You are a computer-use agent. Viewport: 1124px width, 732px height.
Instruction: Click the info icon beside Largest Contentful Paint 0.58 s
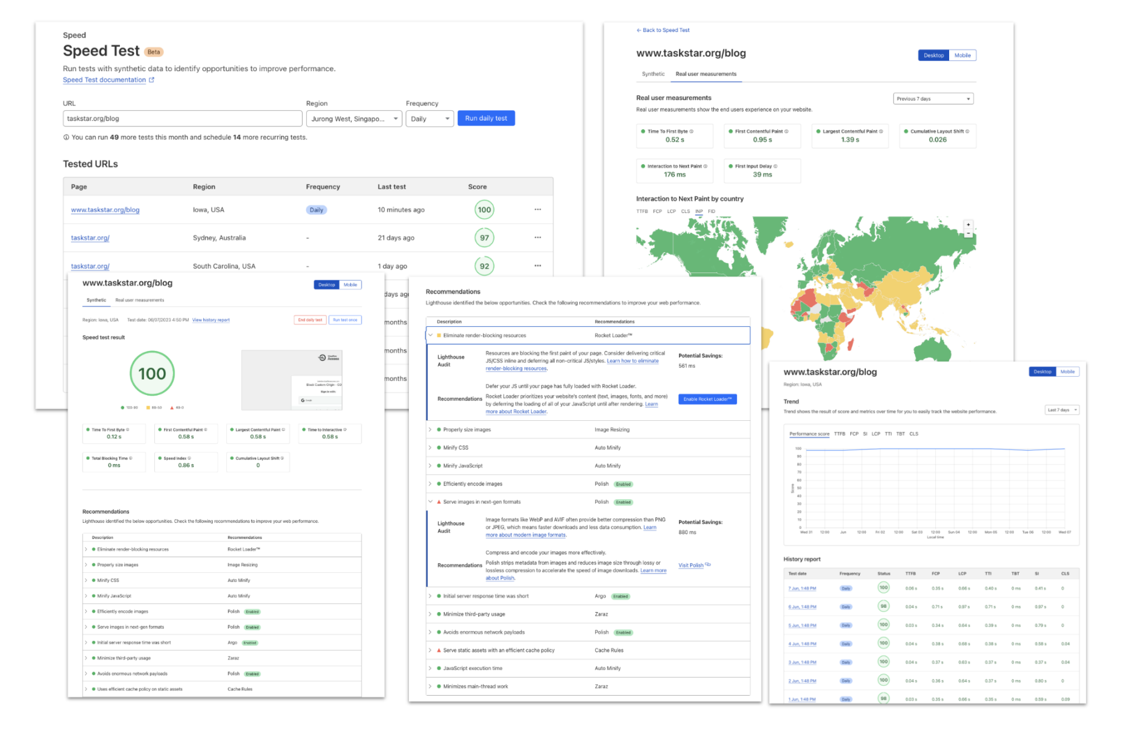283,430
